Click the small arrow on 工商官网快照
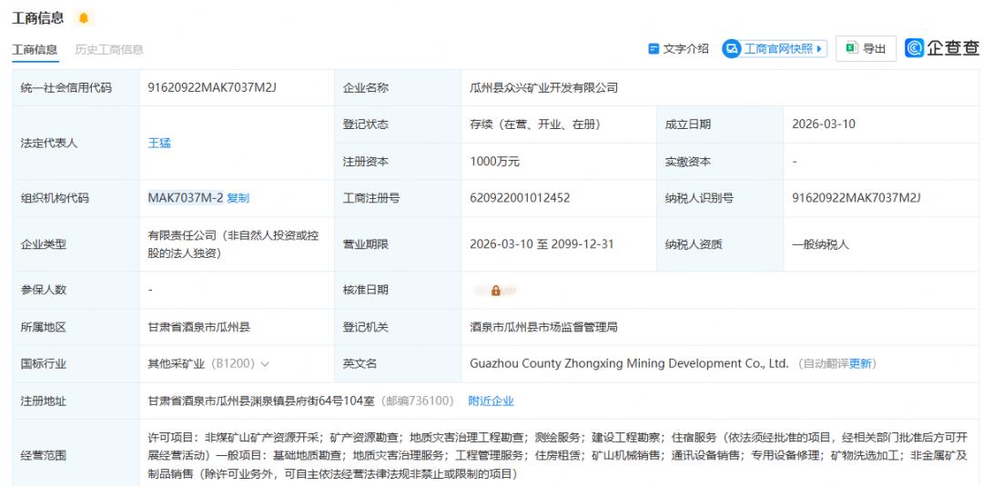 [819, 49]
